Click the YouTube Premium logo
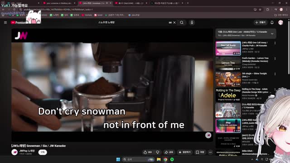Screen dimensions: 290x163 (x=19, y=23)
